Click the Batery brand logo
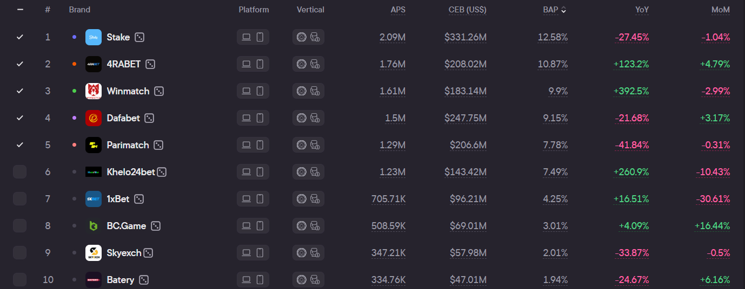Image resolution: width=745 pixels, height=289 pixels. [x=94, y=280]
